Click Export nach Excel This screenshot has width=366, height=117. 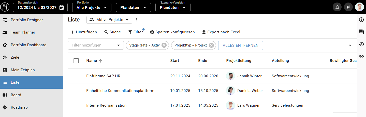click(221, 32)
